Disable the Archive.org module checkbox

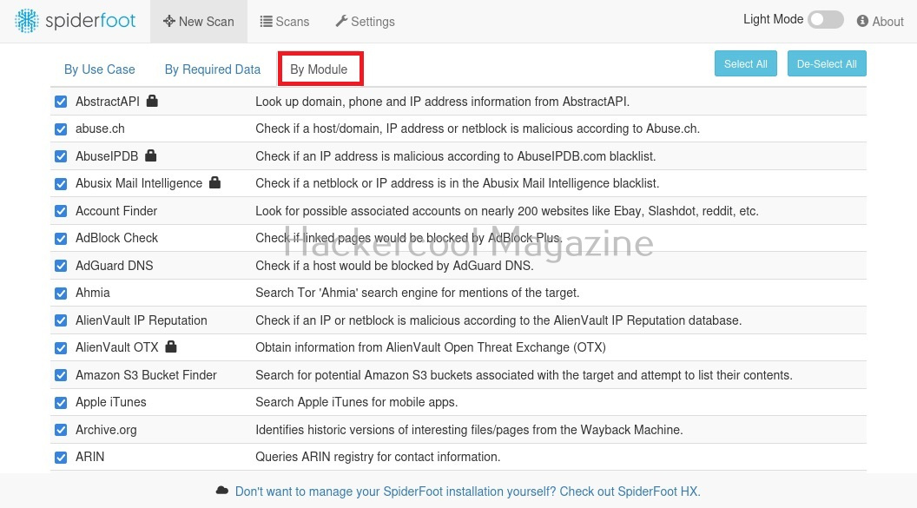[61, 430]
